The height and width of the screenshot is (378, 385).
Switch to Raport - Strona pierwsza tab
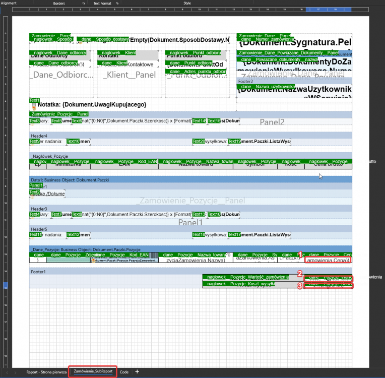(x=46, y=372)
